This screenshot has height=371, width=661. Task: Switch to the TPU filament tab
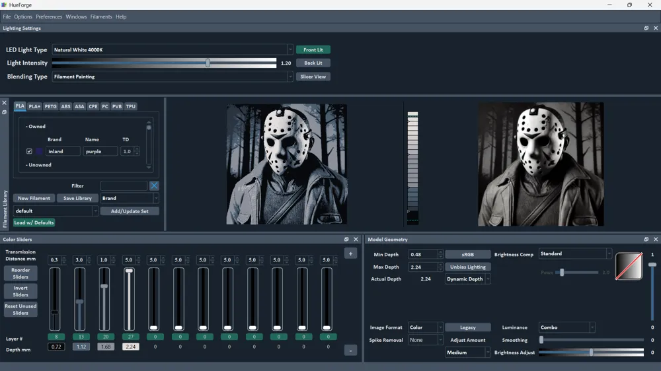(x=131, y=106)
